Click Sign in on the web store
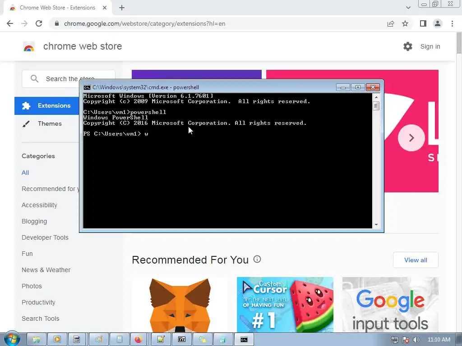Viewport: 462px width, 346px height. click(430, 46)
